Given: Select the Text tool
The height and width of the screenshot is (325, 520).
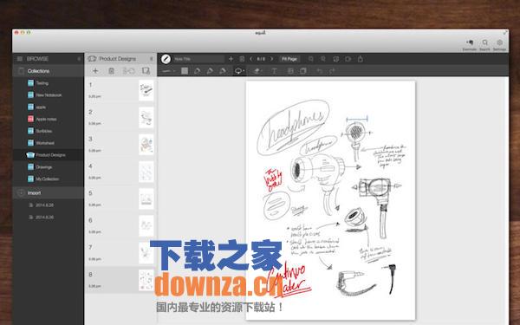Looking at the screenshot, I should pos(274,71).
